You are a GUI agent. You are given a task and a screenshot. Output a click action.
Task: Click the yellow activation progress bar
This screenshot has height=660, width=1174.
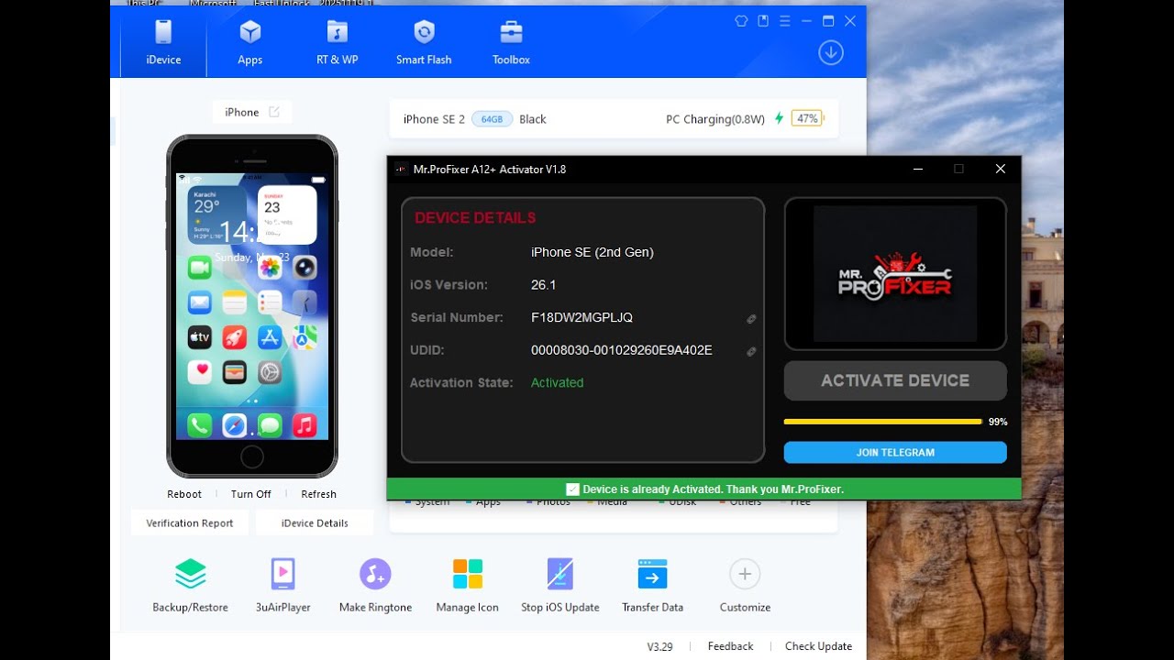(x=882, y=422)
